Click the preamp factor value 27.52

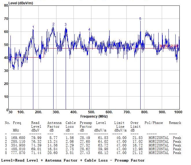point(85,145)
